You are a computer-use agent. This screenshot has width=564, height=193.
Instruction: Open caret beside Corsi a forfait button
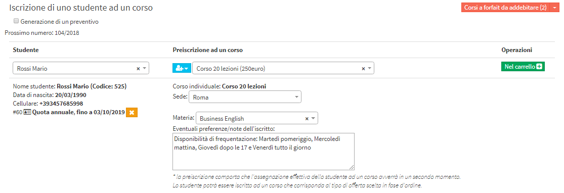[555, 8]
